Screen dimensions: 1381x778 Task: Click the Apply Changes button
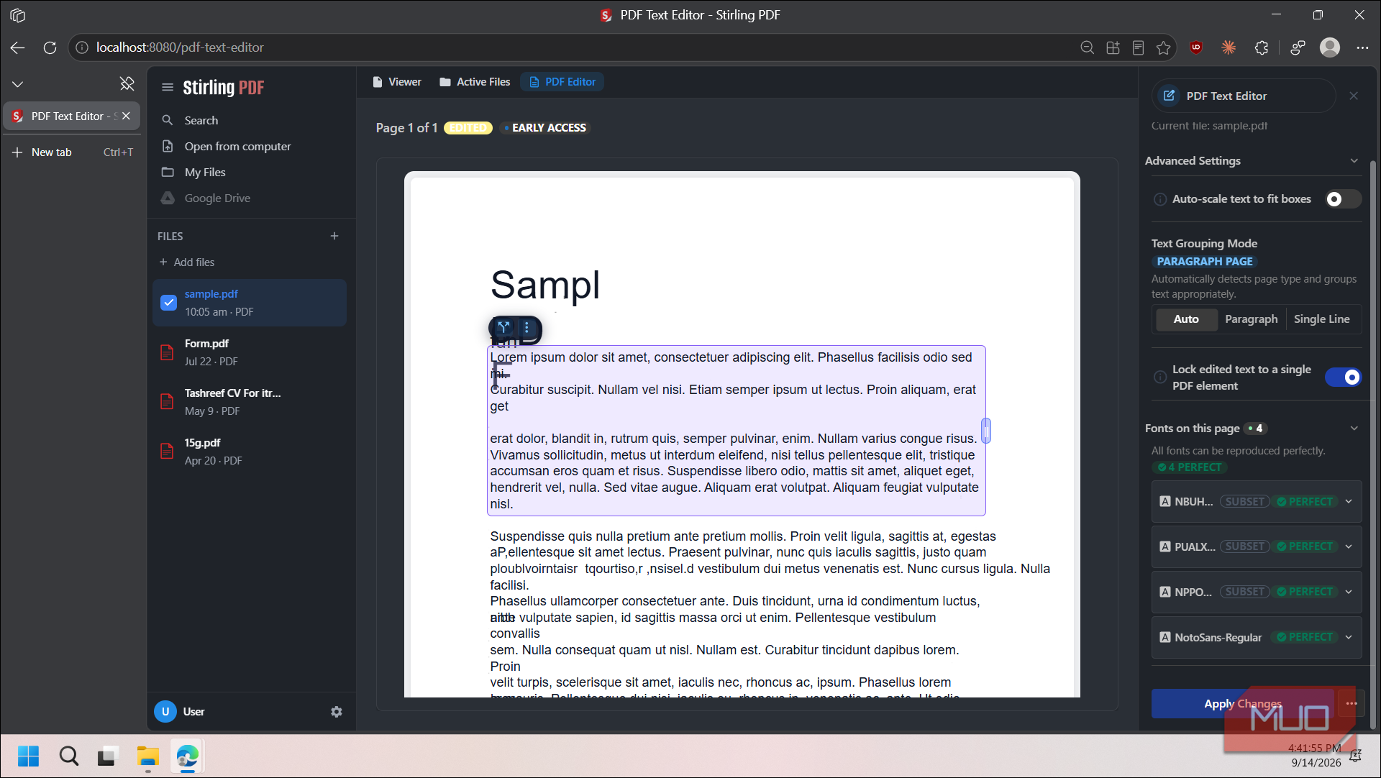click(x=1242, y=704)
